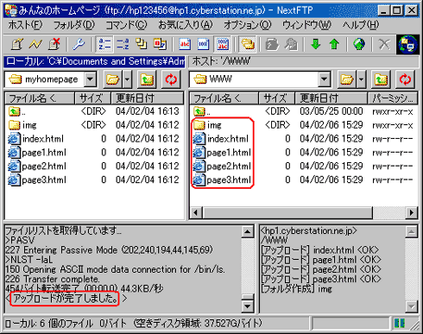Open the フォルダ(D) menu
This screenshot has height=334, width=423.
pos(74,25)
